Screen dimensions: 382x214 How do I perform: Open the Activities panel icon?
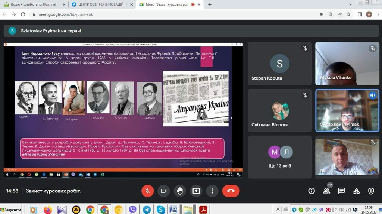[356, 191]
